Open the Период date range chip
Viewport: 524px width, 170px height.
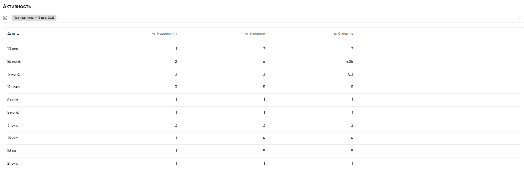pos(34,18)
